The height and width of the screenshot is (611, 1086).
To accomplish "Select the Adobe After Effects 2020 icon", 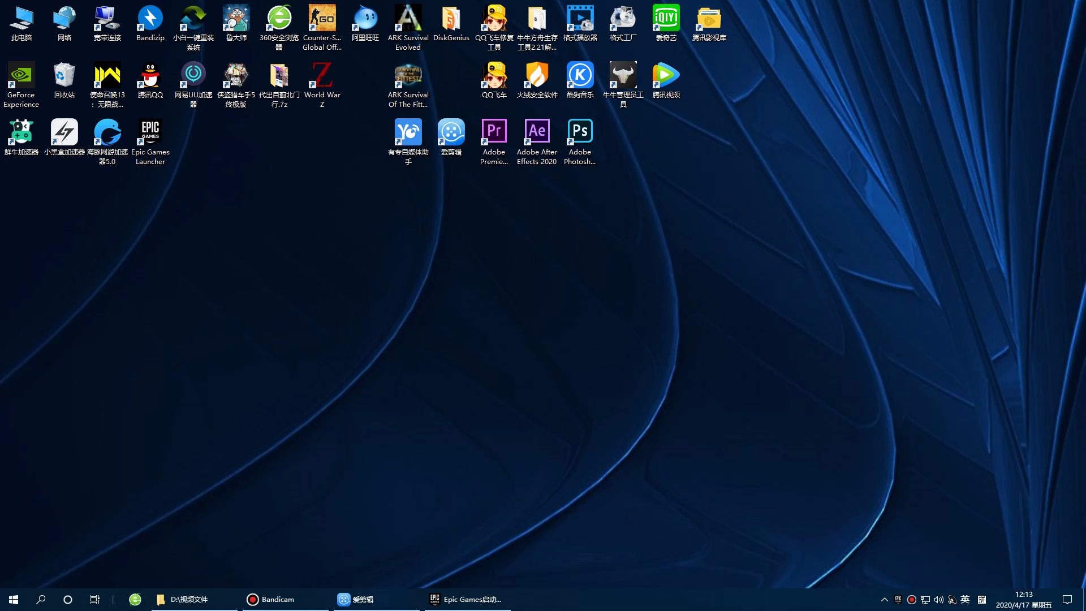I will (x=537, y=132).
